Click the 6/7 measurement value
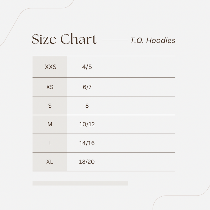This screenshot has height=210, width=210. click(87, 87)
